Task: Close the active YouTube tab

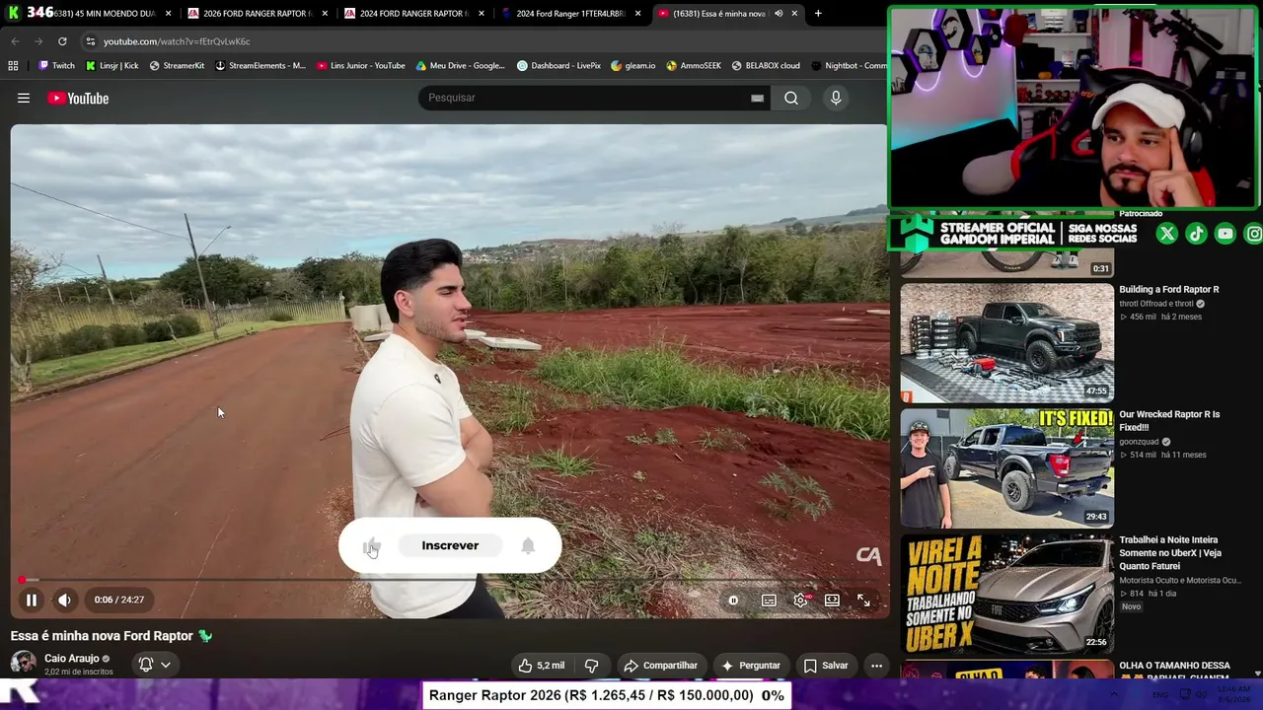Action: [794, 14]
